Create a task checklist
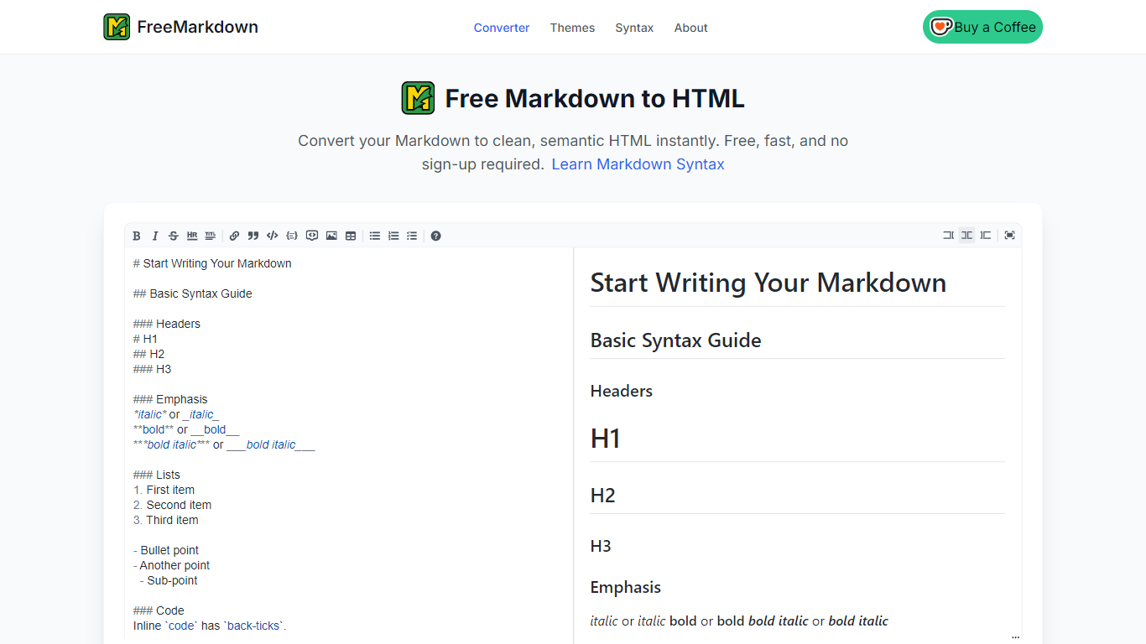The width and height of the screenshot is (1146, 644). tap(412, 236)
